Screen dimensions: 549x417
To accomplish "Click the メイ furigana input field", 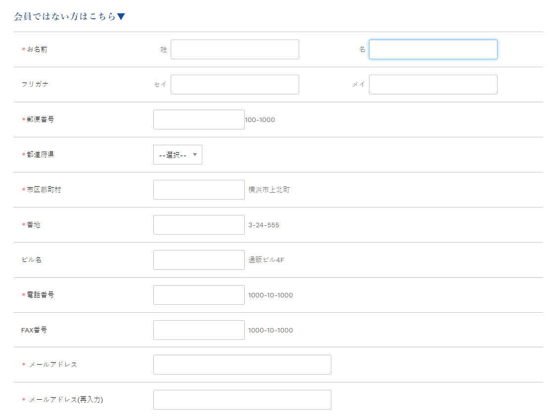I will [433, 84].
